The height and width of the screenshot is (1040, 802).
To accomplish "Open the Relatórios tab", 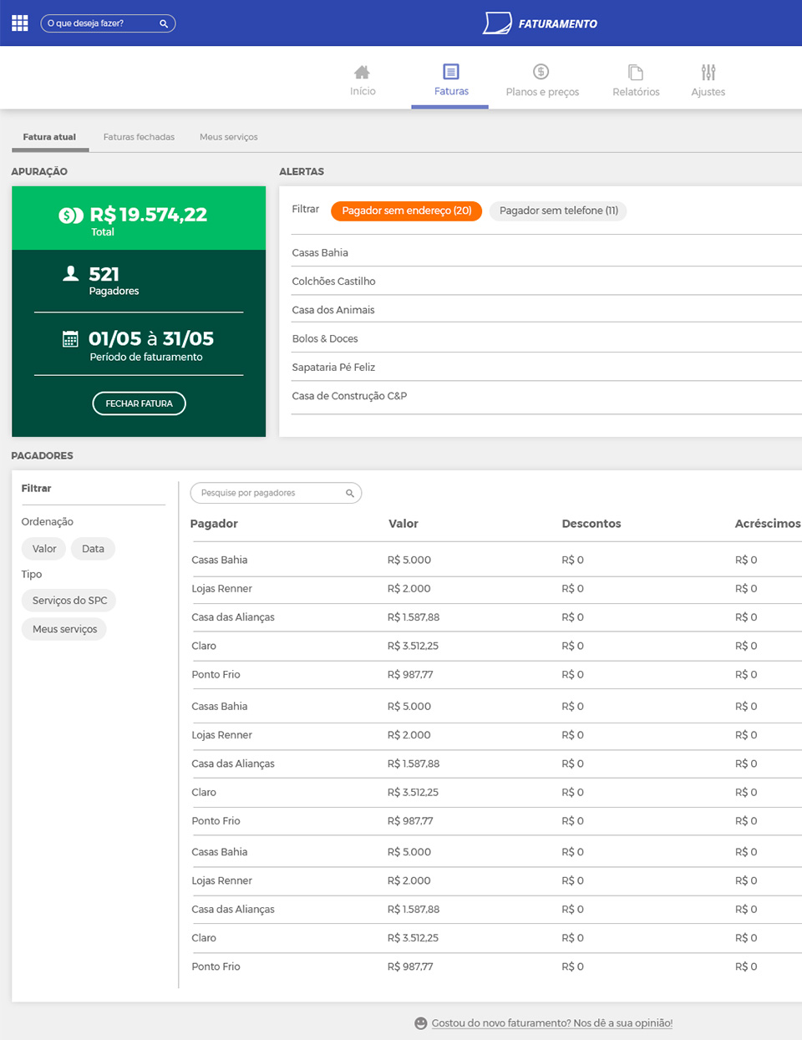I will point(636,81).
